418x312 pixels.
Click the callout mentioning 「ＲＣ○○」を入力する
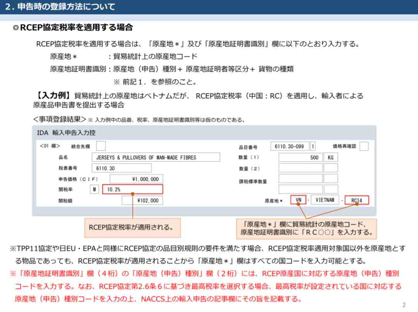coord(306,228)
